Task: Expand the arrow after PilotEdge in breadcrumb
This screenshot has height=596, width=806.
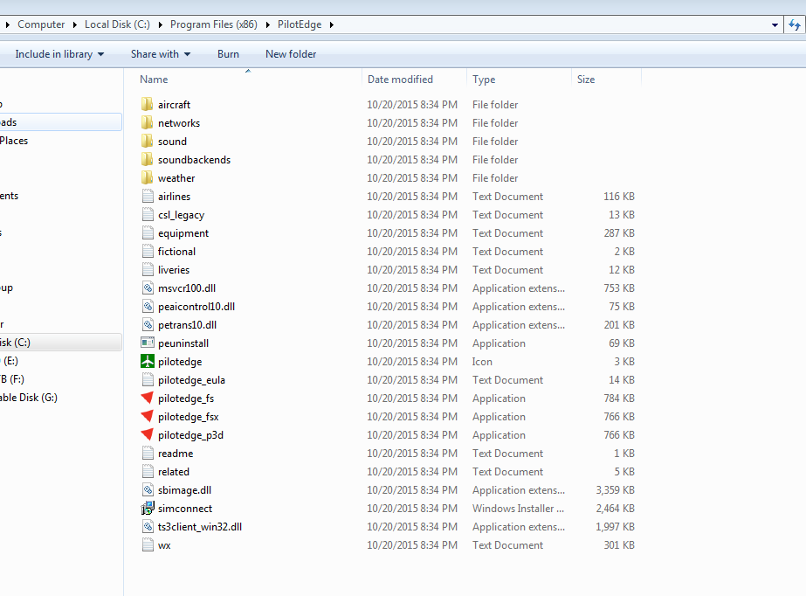Action: tap(332, 24)
